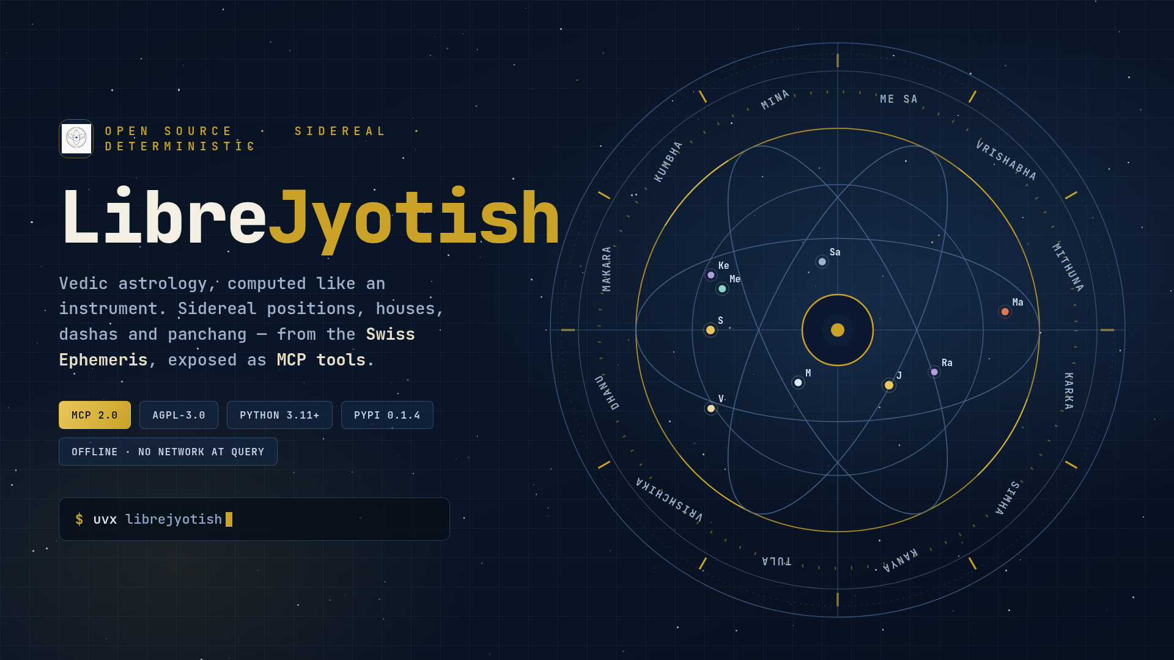The width and height of the screenshot is (1174, 660).
Task: Click the VRISHABHA zodiac label
Action: click(1006, 160)
